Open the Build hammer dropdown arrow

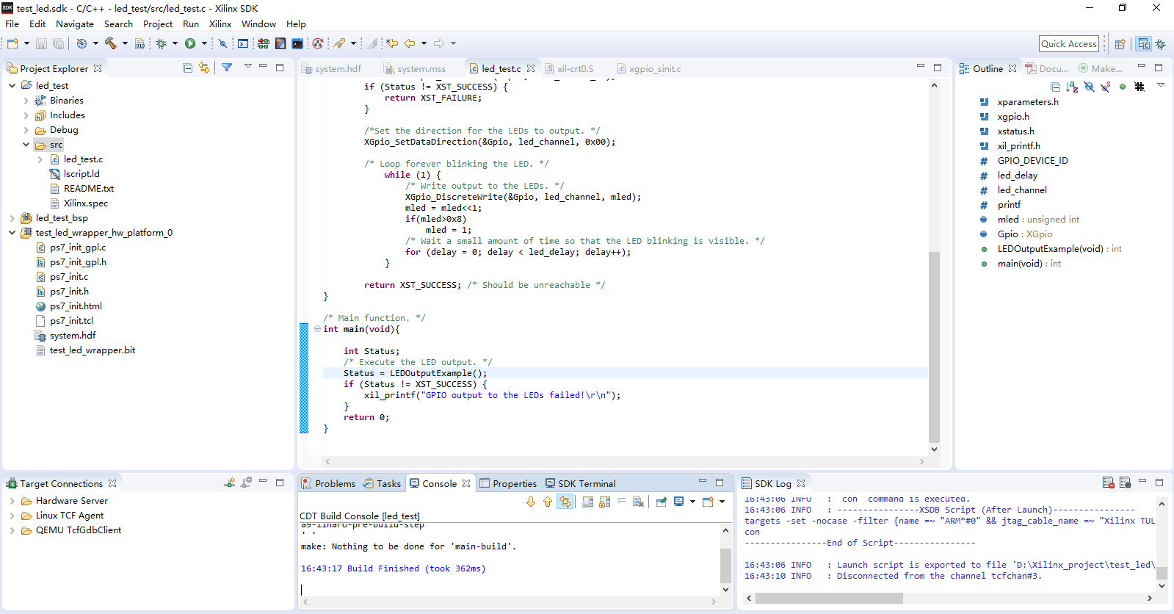[125, 43]
